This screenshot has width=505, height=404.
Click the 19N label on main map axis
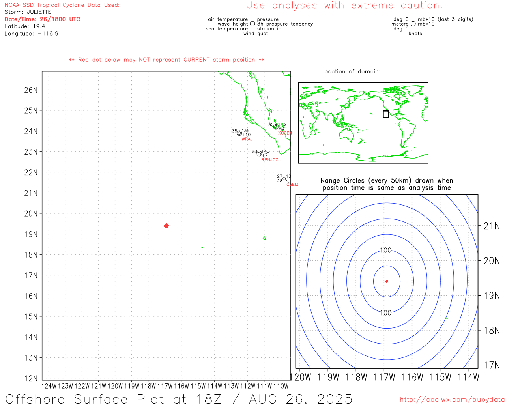(31, 234)
